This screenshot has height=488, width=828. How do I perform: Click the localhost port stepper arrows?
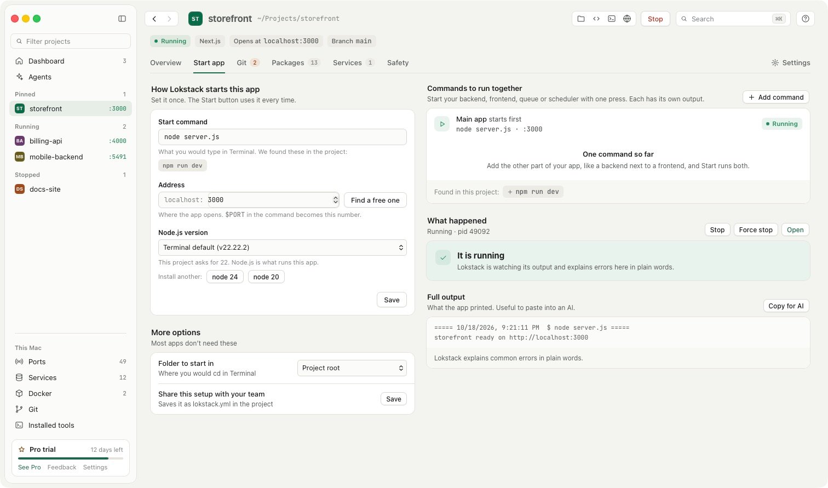point(335,200)
